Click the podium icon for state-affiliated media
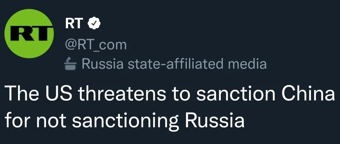 click(71, 64)
